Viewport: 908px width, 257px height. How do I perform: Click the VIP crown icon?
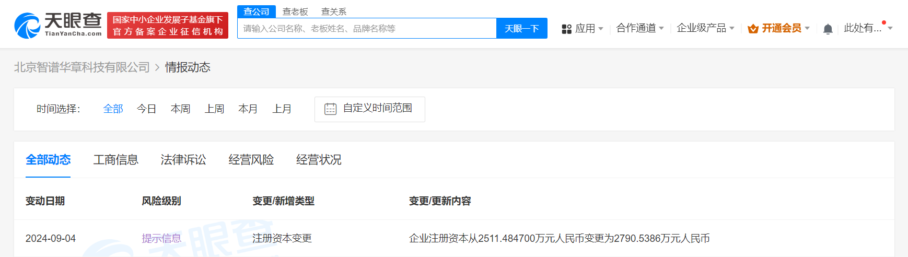[x=753, y=29]
